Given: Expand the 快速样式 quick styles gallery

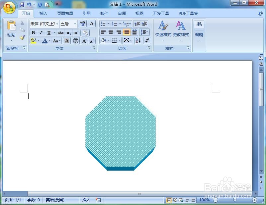Looking at the screenshot, I should tap(163, 30).
